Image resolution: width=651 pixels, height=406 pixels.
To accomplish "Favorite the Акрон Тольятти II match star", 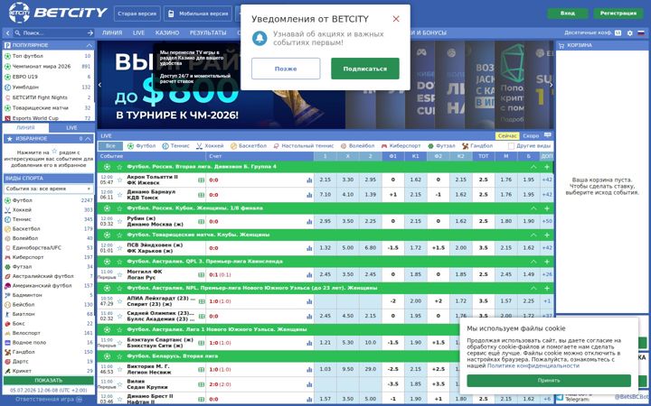I will click(x=119, y=180).
